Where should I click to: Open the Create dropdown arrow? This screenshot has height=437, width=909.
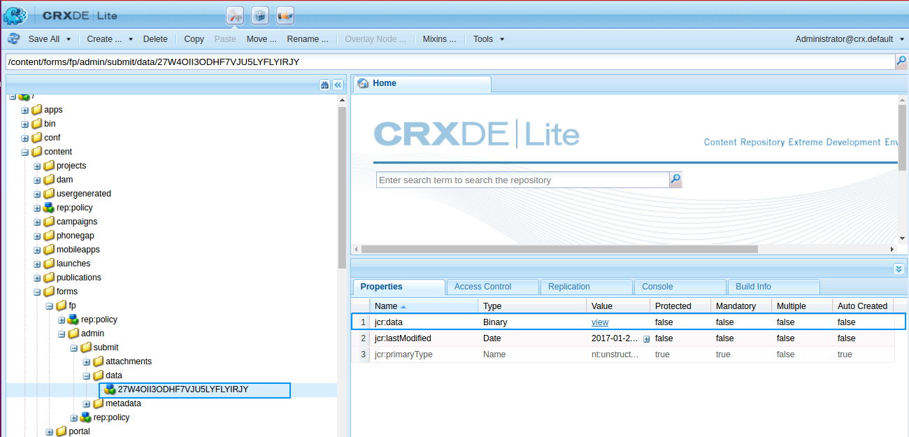[131, 39]
